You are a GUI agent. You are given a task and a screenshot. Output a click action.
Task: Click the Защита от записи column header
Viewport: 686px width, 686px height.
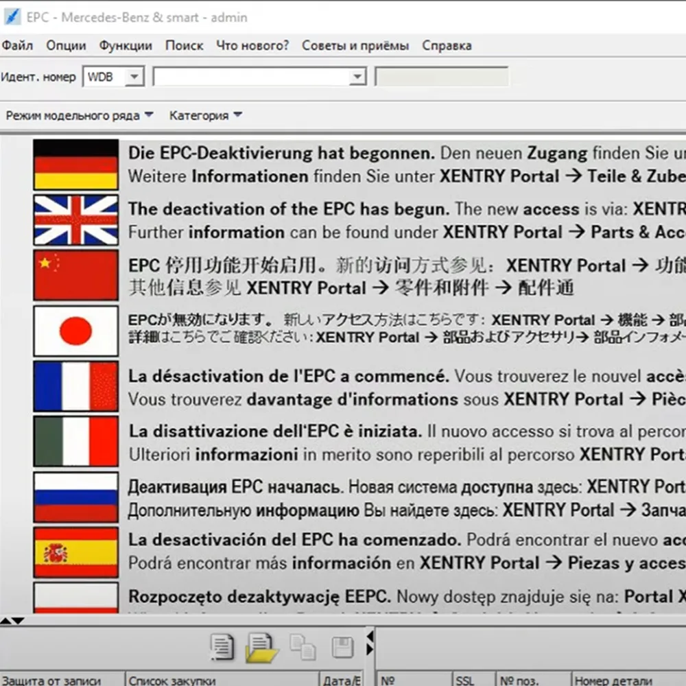point(62,679)
